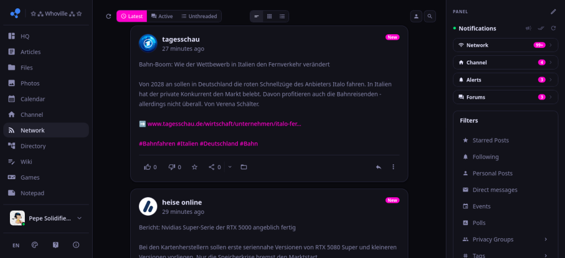The image size is (565, 258).
Task: Click the Wiki edit-note icon in sidebar
Action: tap(12, 162)
